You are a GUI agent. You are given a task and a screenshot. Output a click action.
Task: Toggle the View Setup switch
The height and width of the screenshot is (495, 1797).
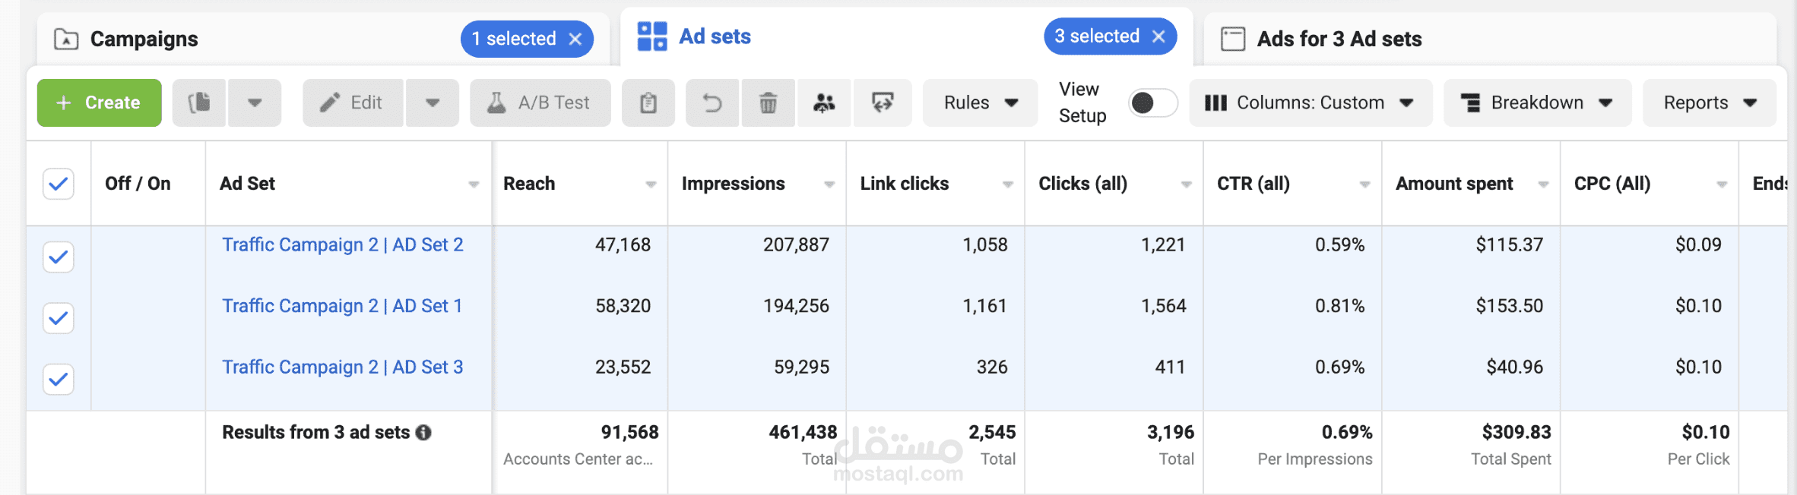point(1152,102)
